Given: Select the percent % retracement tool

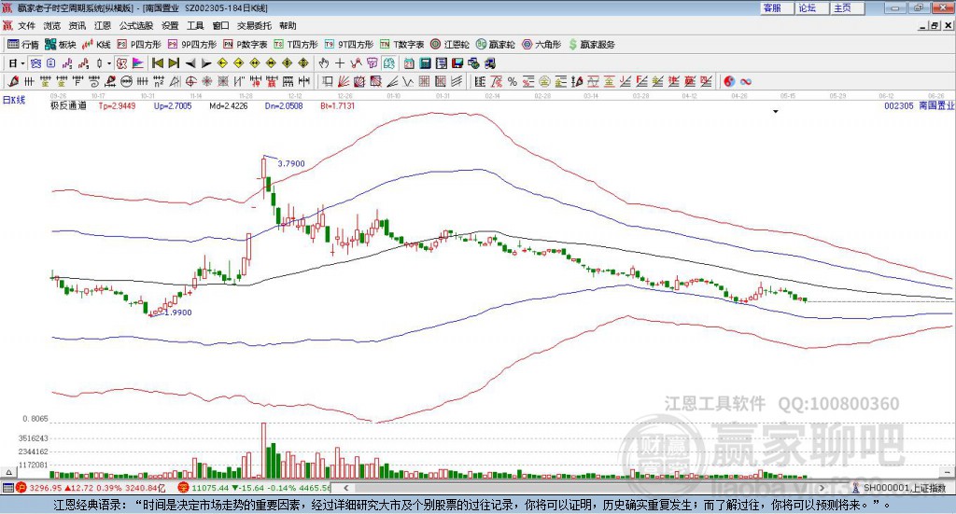Looking at the screenshot, I should click(513, 81).
